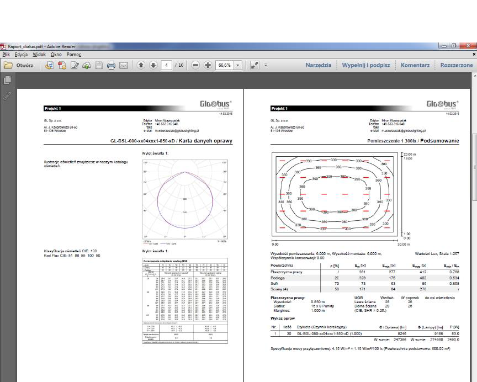Viewport: 477px width, 382px height.
Task: Click 'Wartości Lux, Skala' text
Action: [437, 253]
